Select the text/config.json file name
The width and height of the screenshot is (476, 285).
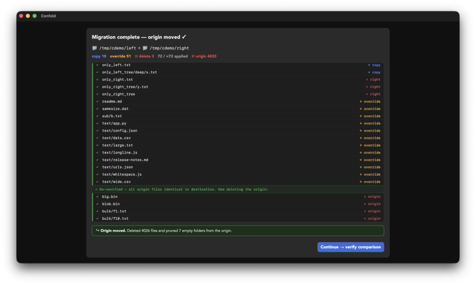point(120,131)
